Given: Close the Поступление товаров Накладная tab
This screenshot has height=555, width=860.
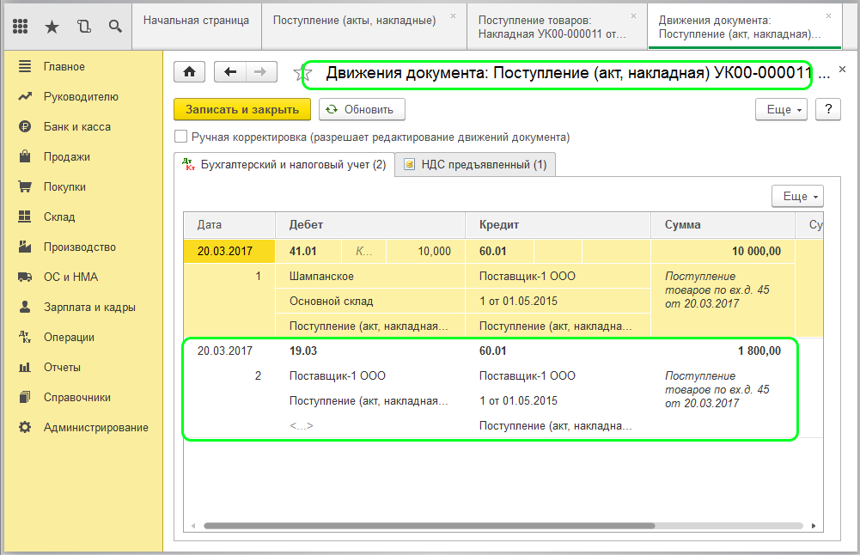Looking at the screenshot, I should click(633, 15).
